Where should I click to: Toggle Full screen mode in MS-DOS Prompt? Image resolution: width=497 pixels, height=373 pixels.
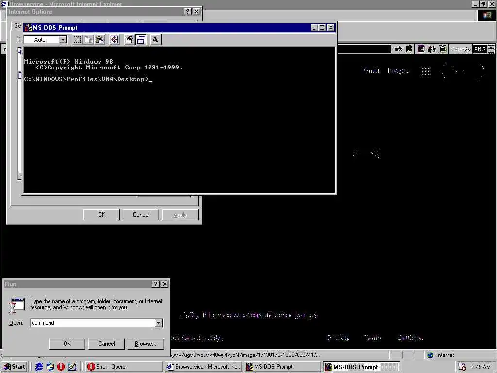pyautogui.click(x=115, y=40)
